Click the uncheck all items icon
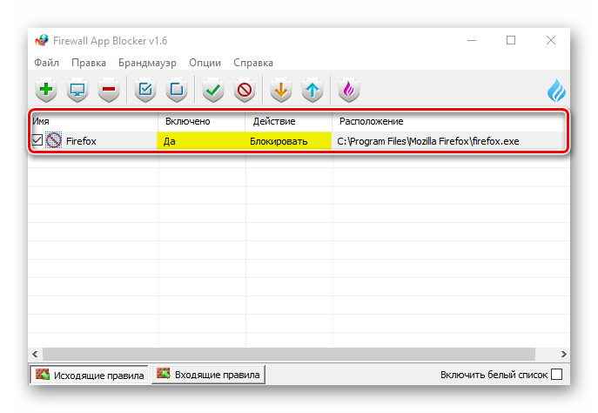 (x=177, y=90)
